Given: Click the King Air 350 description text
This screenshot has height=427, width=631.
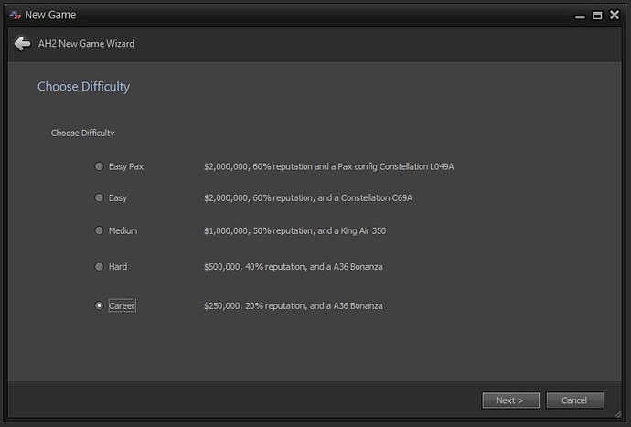Looking at the screenshot, I should (294, 230).
